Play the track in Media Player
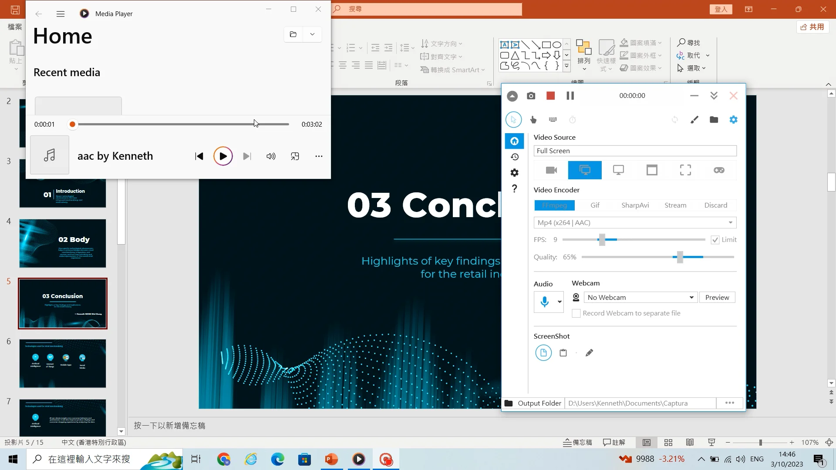 pyautogui.click(x=223, y=156)
